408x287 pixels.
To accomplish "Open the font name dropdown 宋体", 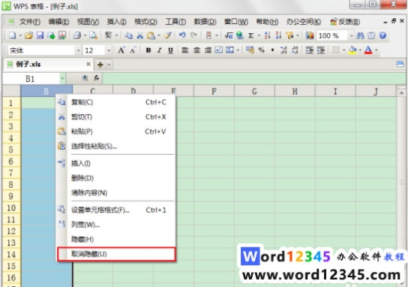I will coord(78,50).
